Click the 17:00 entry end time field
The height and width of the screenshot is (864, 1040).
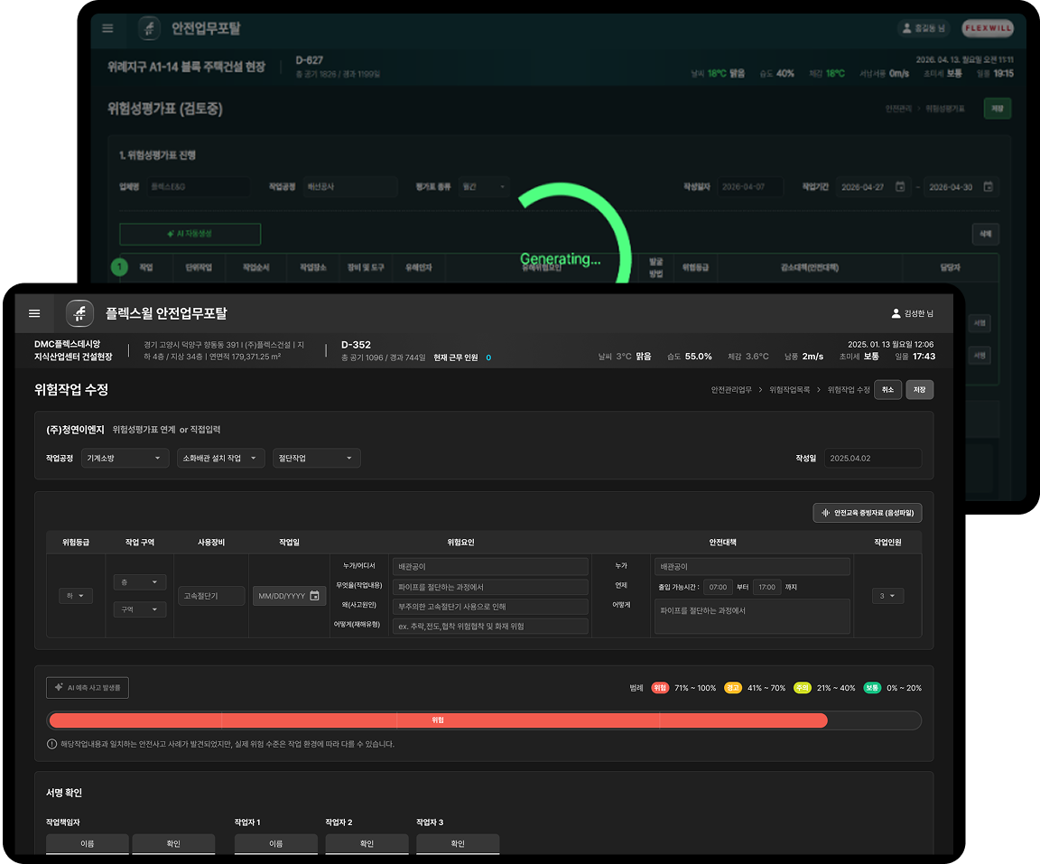pyautogui.click(x=766, y=588)
